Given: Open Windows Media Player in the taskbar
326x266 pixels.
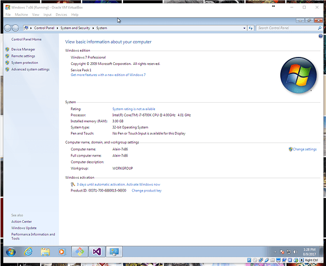Looking at the screenshot, I should 62,252.
